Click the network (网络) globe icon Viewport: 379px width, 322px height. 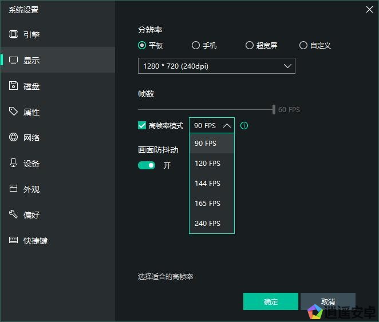[13, 137]
